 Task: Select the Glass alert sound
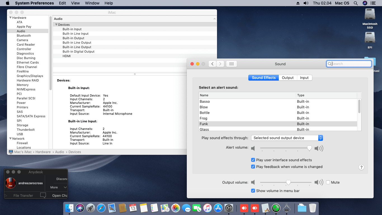click(x=278, y=129)
